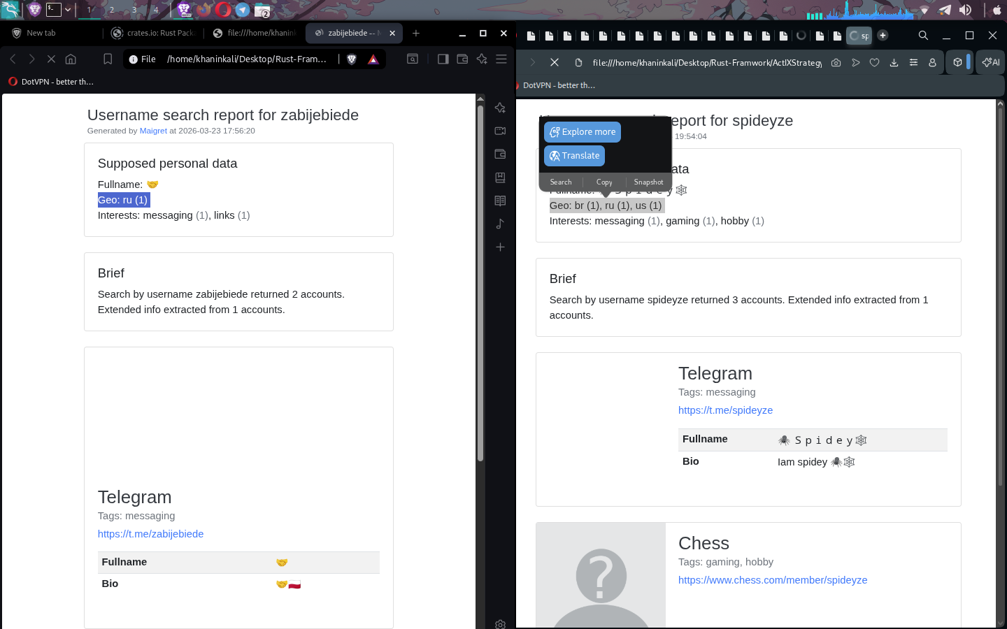Toggle the Brave sidebar panel

click(x=443, y=59)
